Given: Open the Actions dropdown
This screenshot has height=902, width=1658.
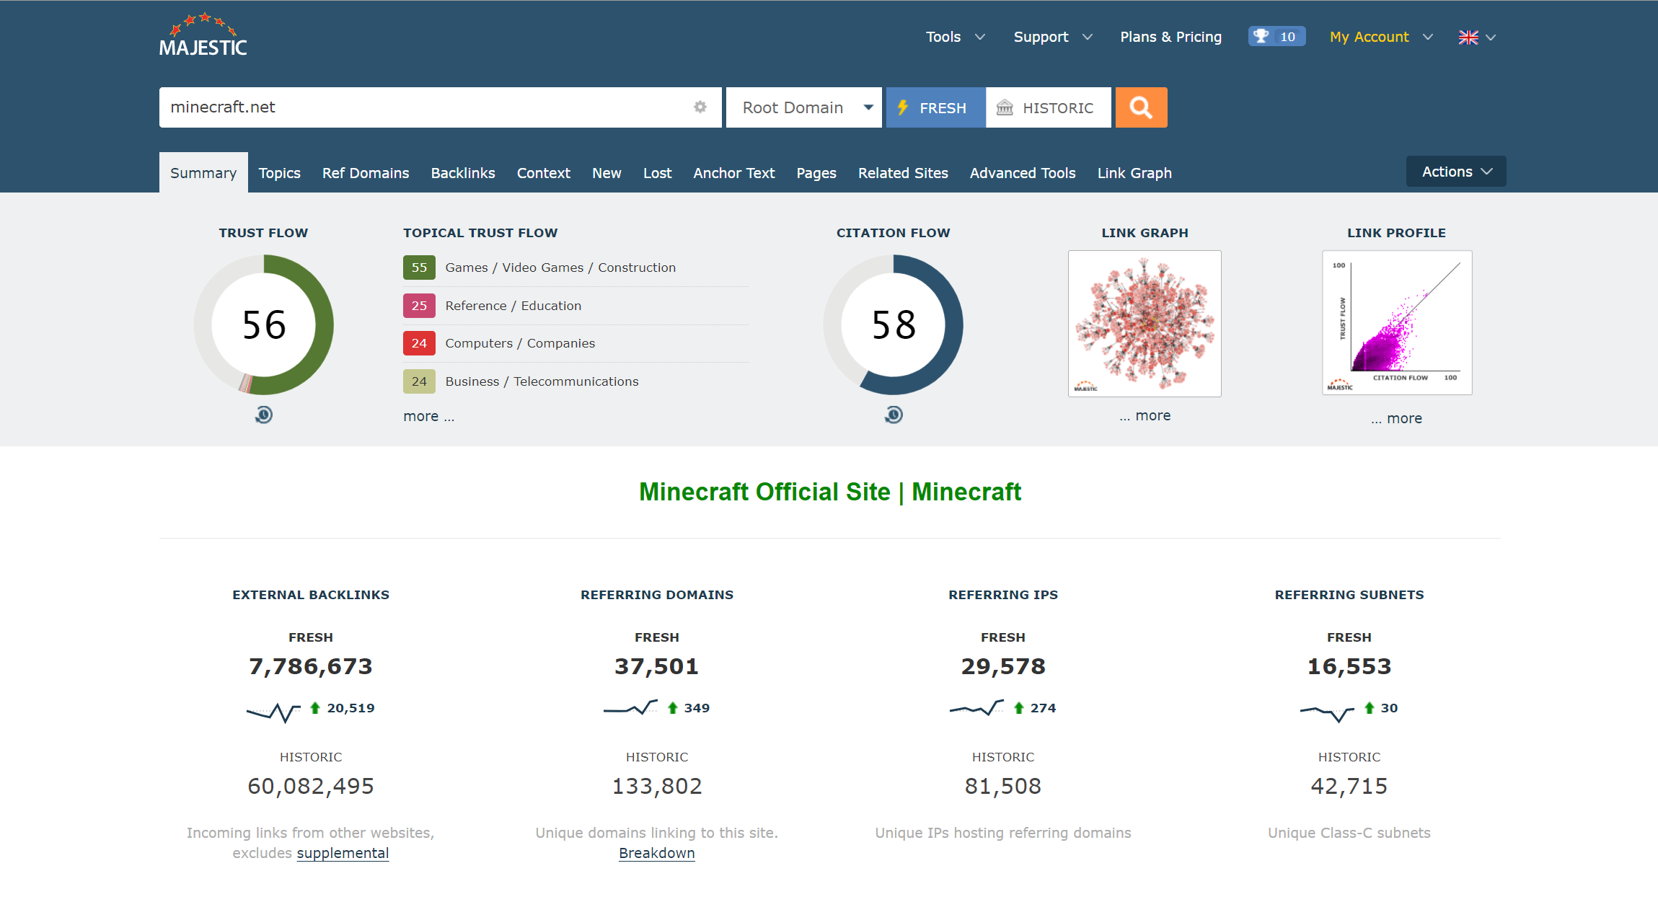Looking at the screenshot, I should pos(1456,172).
